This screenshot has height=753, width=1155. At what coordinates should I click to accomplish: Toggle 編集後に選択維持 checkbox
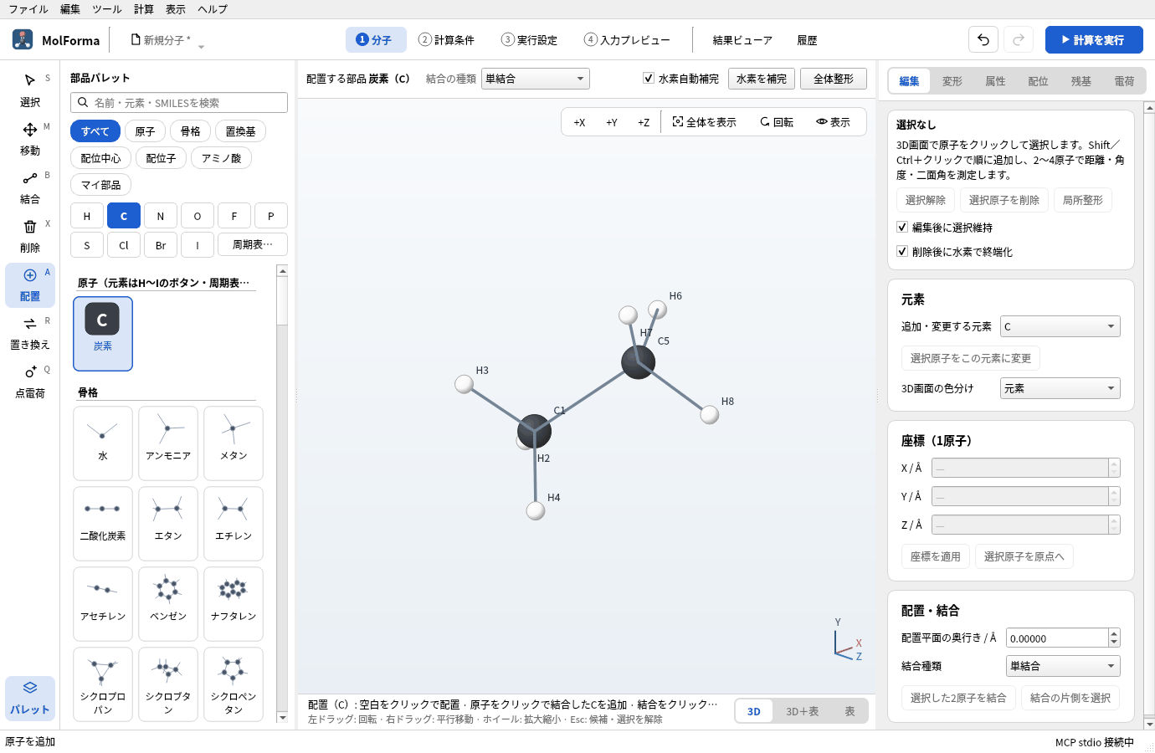[x=902, y=227]
